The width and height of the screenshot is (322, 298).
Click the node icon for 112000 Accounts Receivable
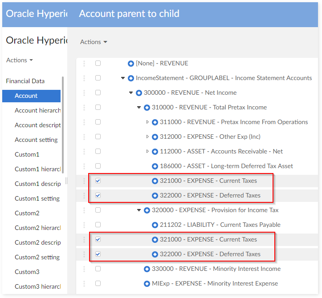click(x=155, y=152)
